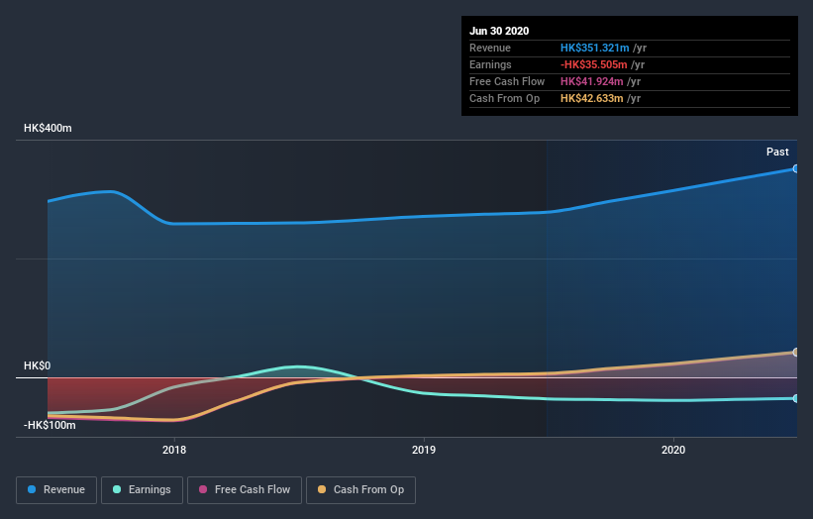Toggle the Earnings series legend button

142,490
